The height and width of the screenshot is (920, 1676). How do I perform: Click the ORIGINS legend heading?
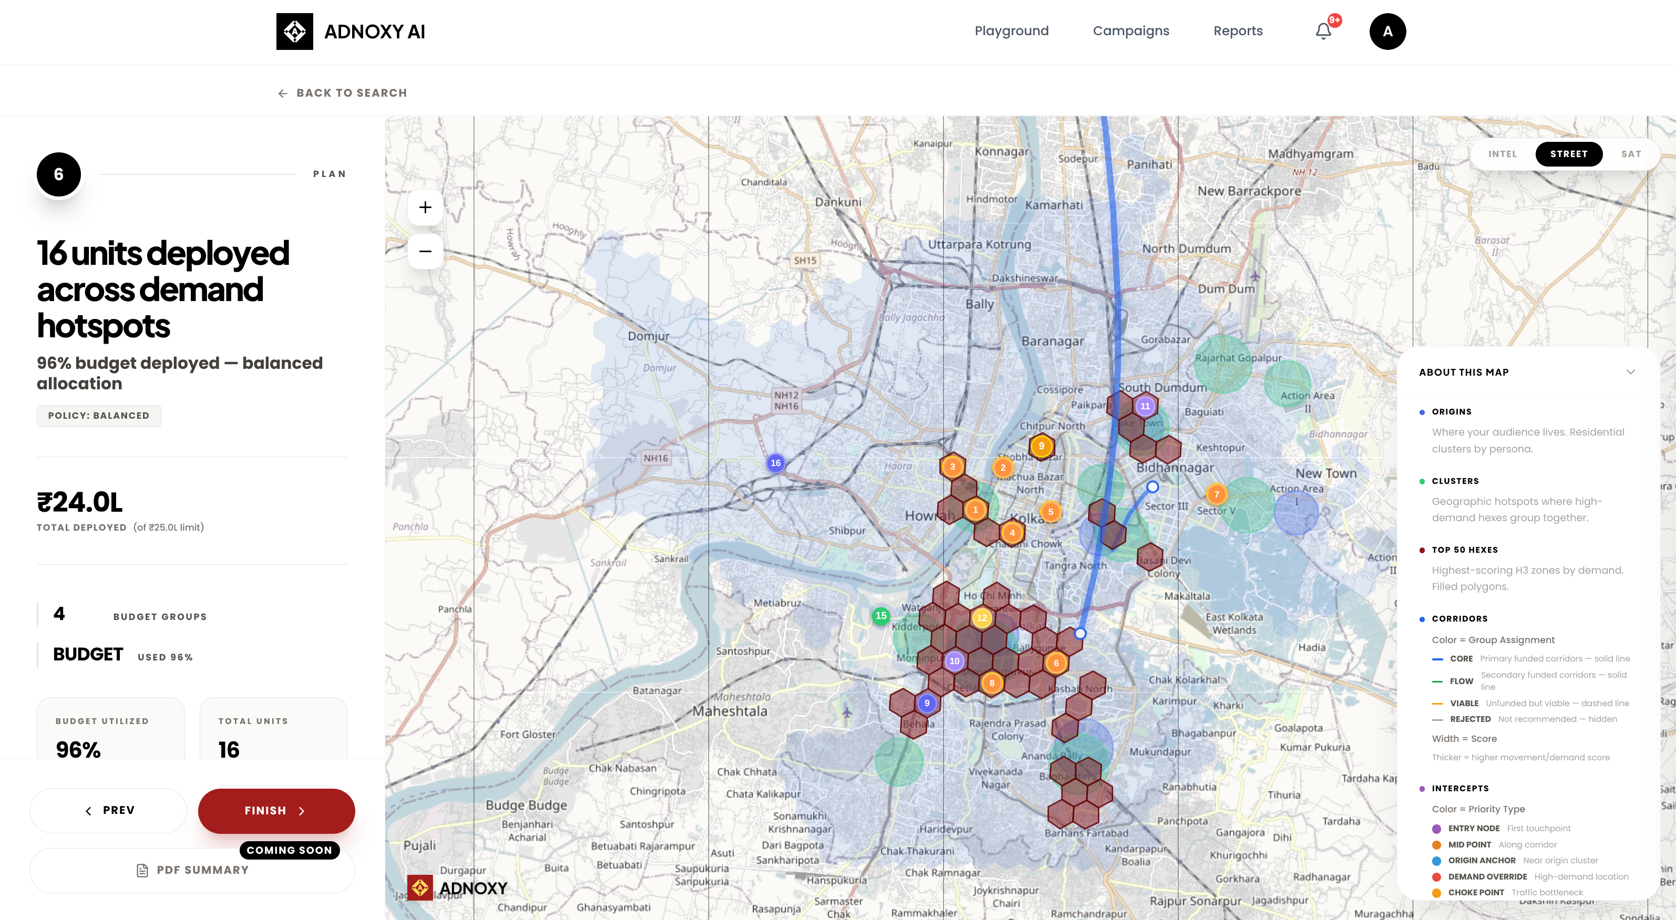click(1451, 412)
